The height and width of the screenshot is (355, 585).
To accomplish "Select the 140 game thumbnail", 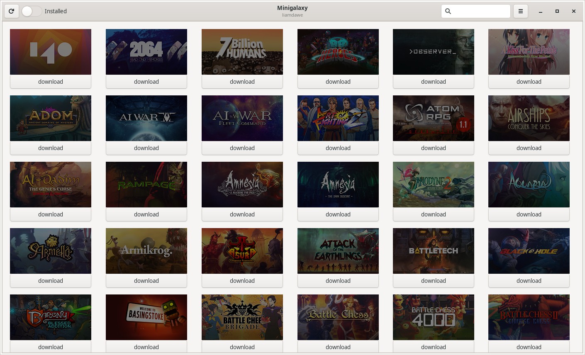I will click(51, 52).
